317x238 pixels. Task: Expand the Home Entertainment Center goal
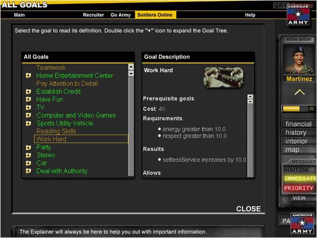coord(29,76)
